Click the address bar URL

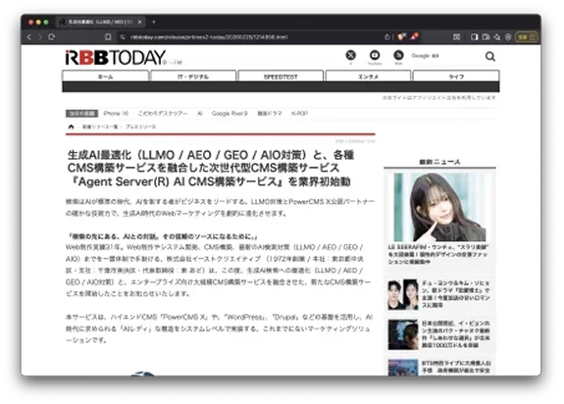click(x=209, y=37)
